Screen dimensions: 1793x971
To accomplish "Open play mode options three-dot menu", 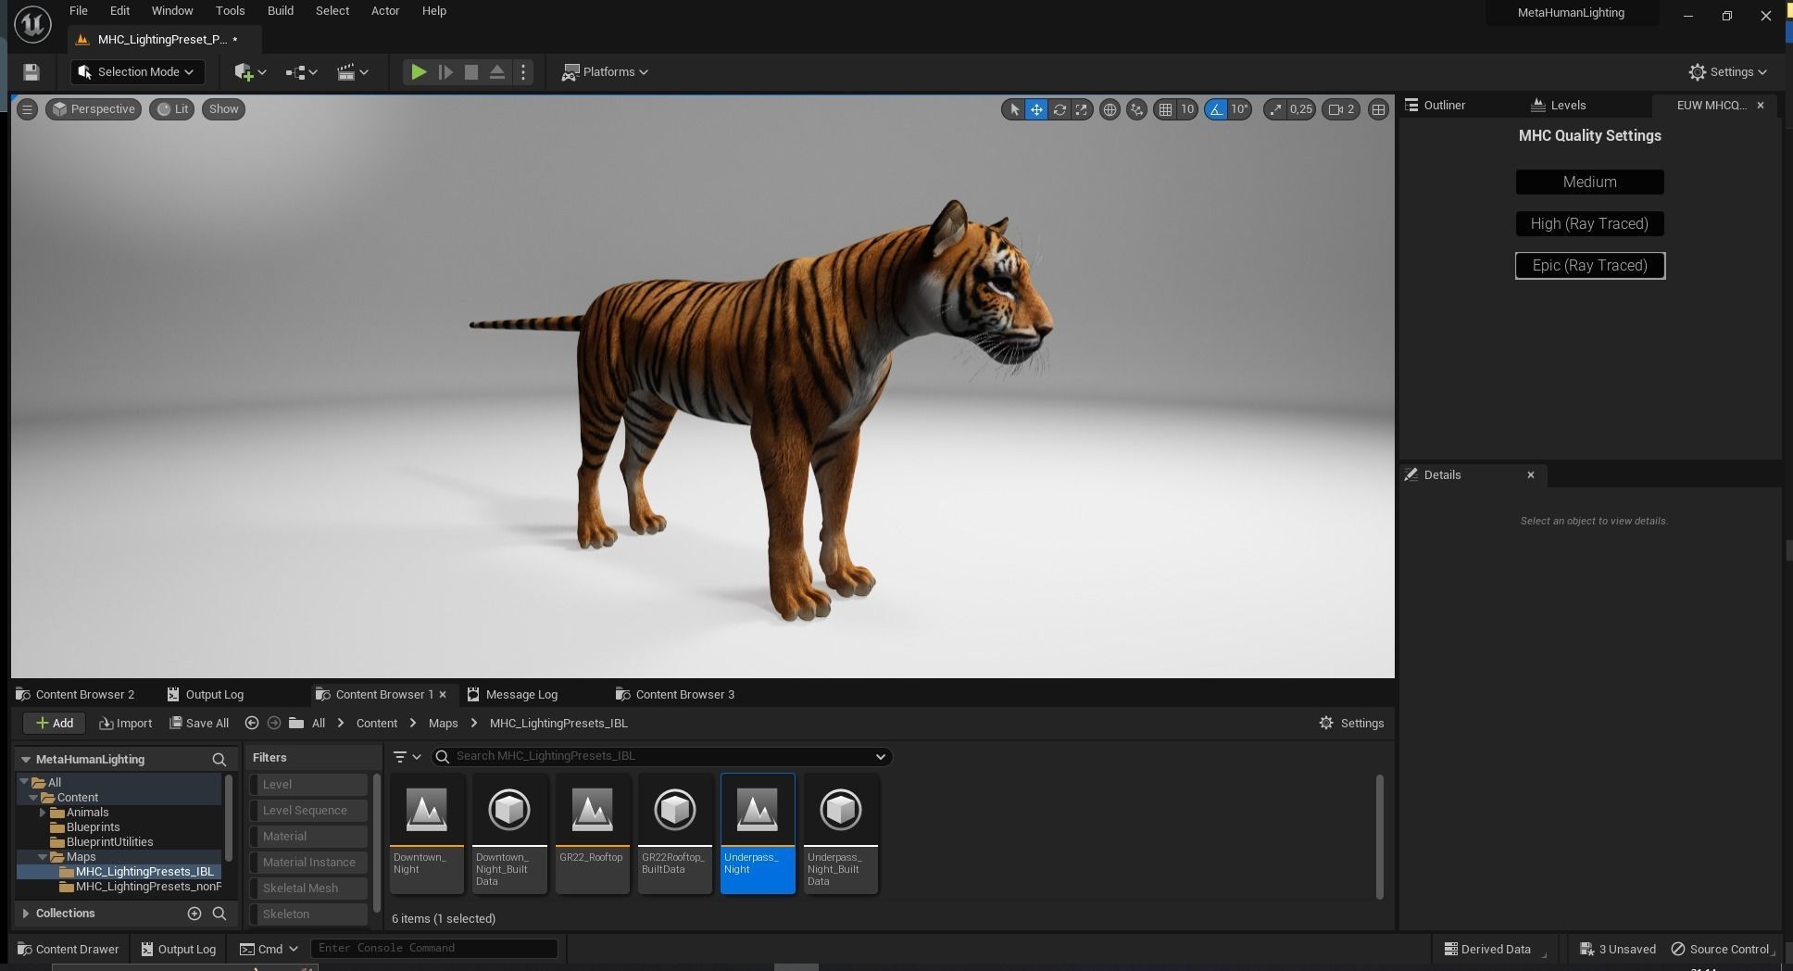I will [523, 72].
